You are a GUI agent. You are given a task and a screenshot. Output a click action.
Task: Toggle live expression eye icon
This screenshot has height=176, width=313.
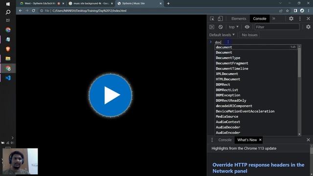pyautogui.click(x=247, y=27)
